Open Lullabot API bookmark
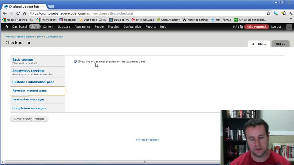This screenshot has width=294, height=165. pyautogui.click(x=119, y=20)
